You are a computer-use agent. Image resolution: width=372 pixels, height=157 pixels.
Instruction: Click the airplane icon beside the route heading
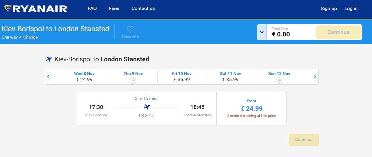49,59
